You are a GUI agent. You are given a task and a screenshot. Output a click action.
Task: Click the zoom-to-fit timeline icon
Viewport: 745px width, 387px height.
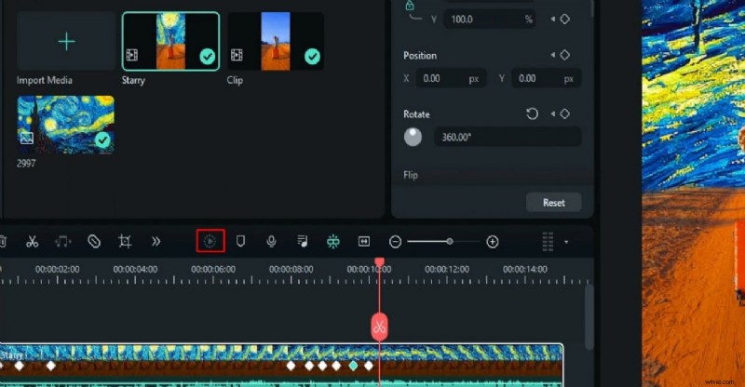pyautogui.click(x=364, y=242)
